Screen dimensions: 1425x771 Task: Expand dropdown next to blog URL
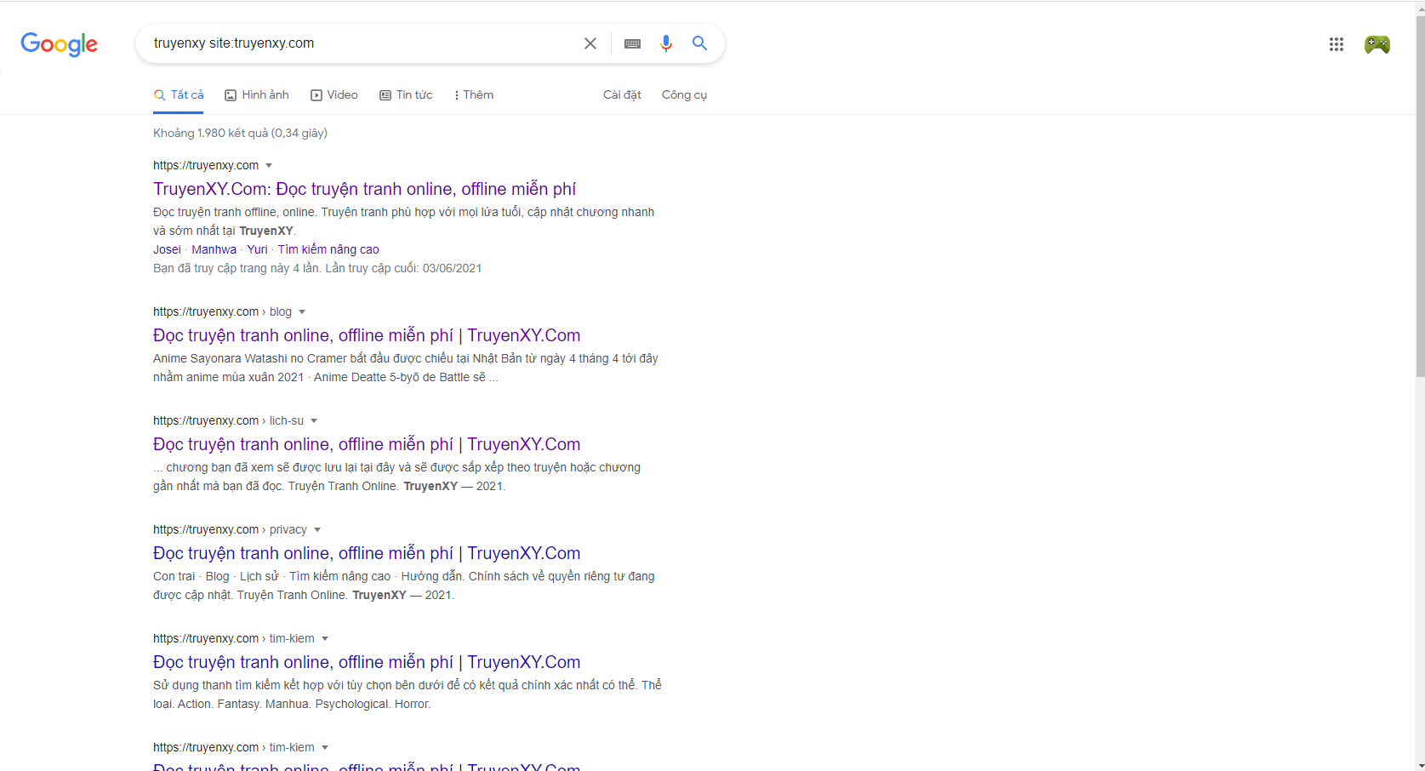[302, 312]
